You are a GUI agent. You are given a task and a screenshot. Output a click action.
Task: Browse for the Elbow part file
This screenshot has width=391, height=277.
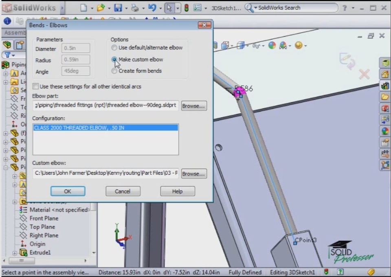pos(194,106)
